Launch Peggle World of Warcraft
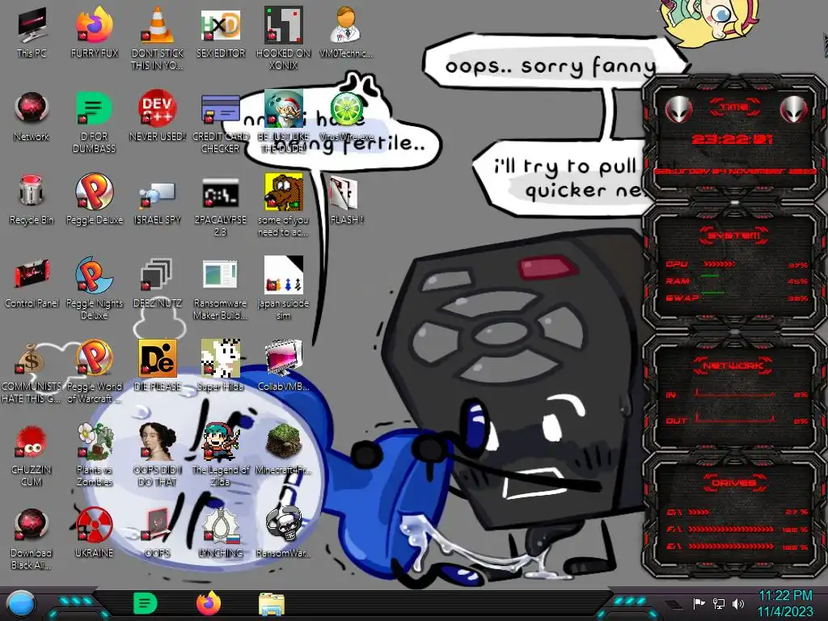The image size is (828, 621). (x=94, y=372)
